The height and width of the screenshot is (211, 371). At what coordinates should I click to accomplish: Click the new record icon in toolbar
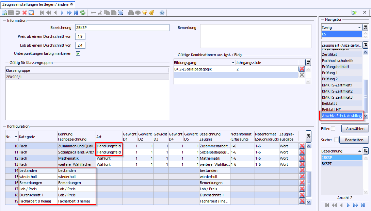click(4, 13)
